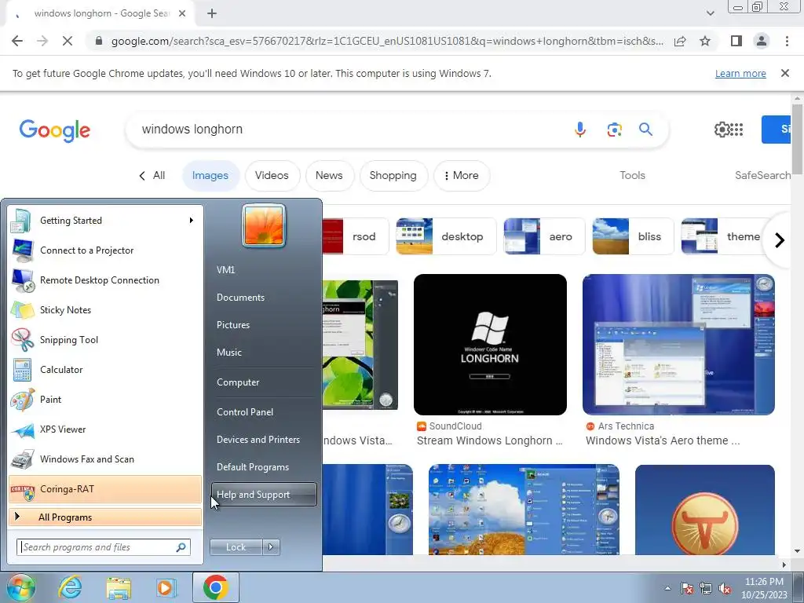Open Chrome tab search dropdown
This screenshot has width=804, height=603.
point(710,13)
